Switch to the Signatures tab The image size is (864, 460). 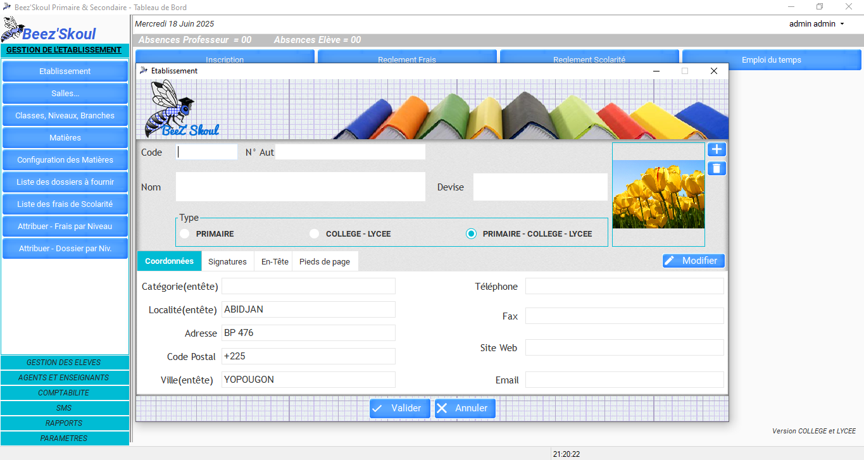tap(227, 262)
